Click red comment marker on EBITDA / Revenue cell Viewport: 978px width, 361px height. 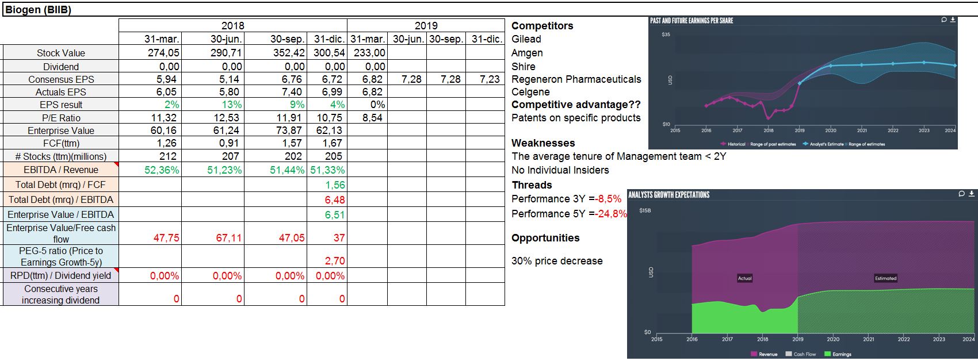pyautogui.click(x=116, y=165)
